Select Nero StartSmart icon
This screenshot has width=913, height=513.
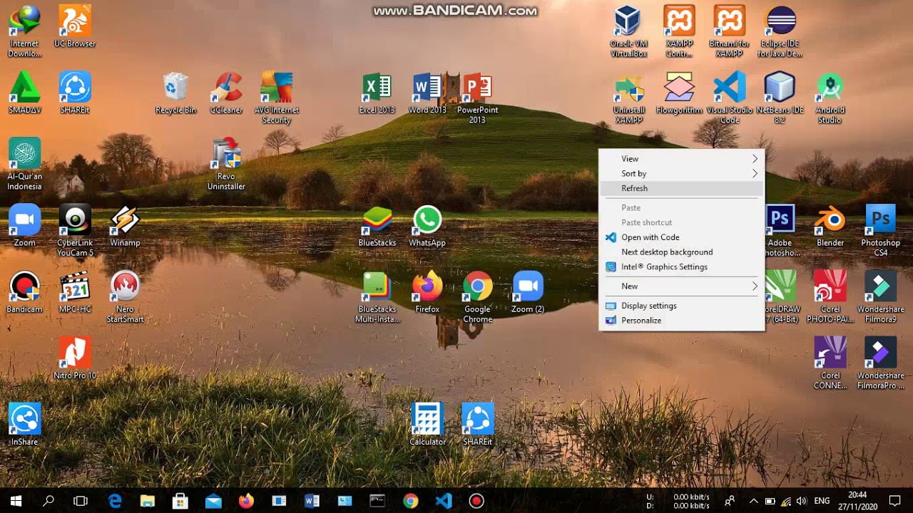click(x=125, y=296)
